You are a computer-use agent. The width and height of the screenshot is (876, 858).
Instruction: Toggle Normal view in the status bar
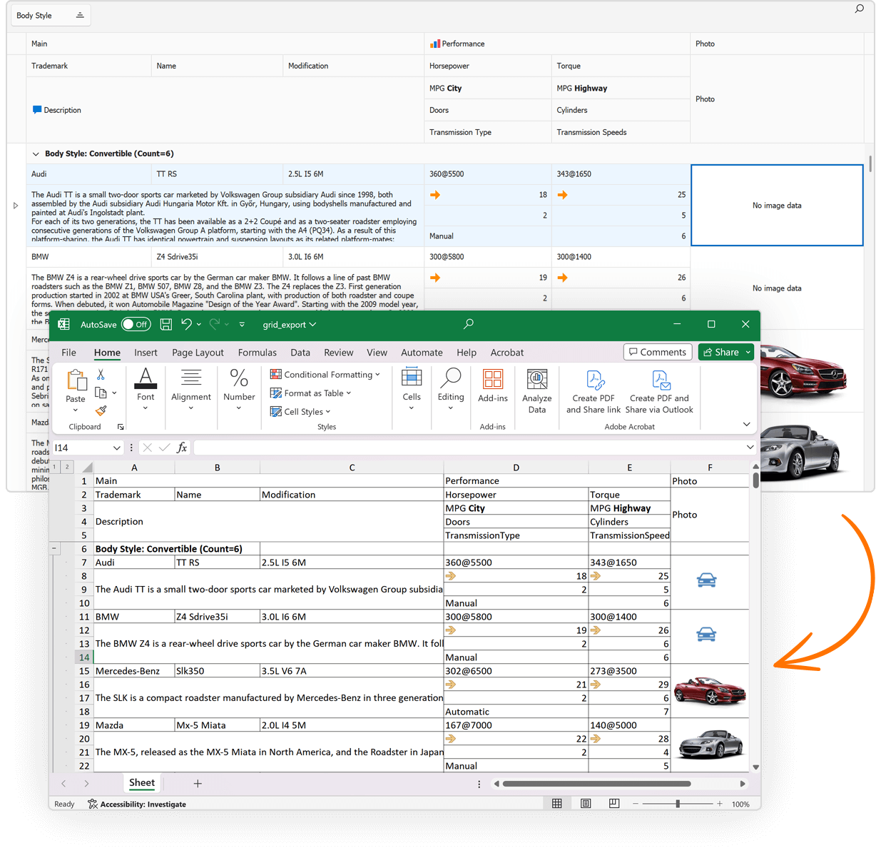(x=556, y=803)
